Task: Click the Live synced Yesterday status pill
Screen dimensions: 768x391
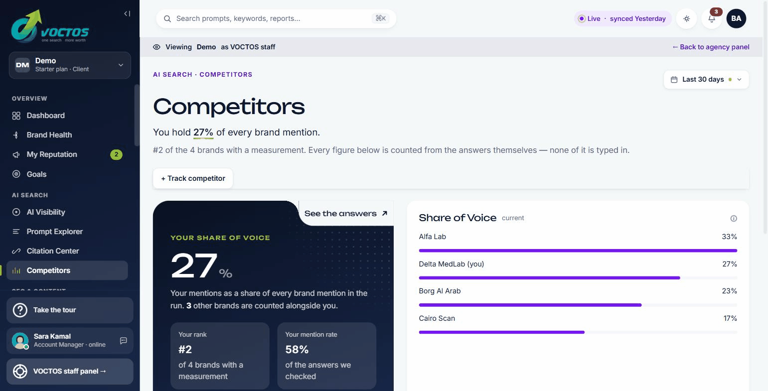Action: pyautogui.click(x=623, y=19)
